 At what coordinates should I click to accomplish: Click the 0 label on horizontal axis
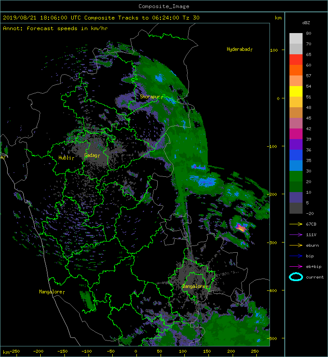click(x=136, y=351)
